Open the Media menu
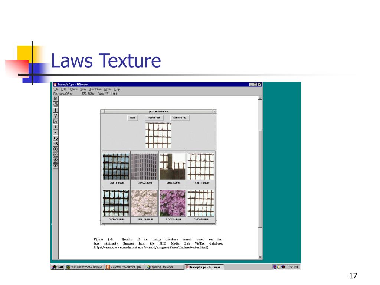 tap(108, 89)
